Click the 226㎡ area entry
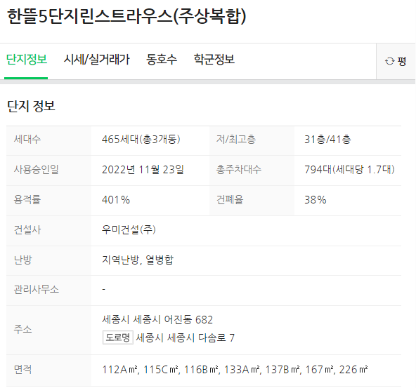Viewport: 416px width, 388px height. tap(353, 370)
